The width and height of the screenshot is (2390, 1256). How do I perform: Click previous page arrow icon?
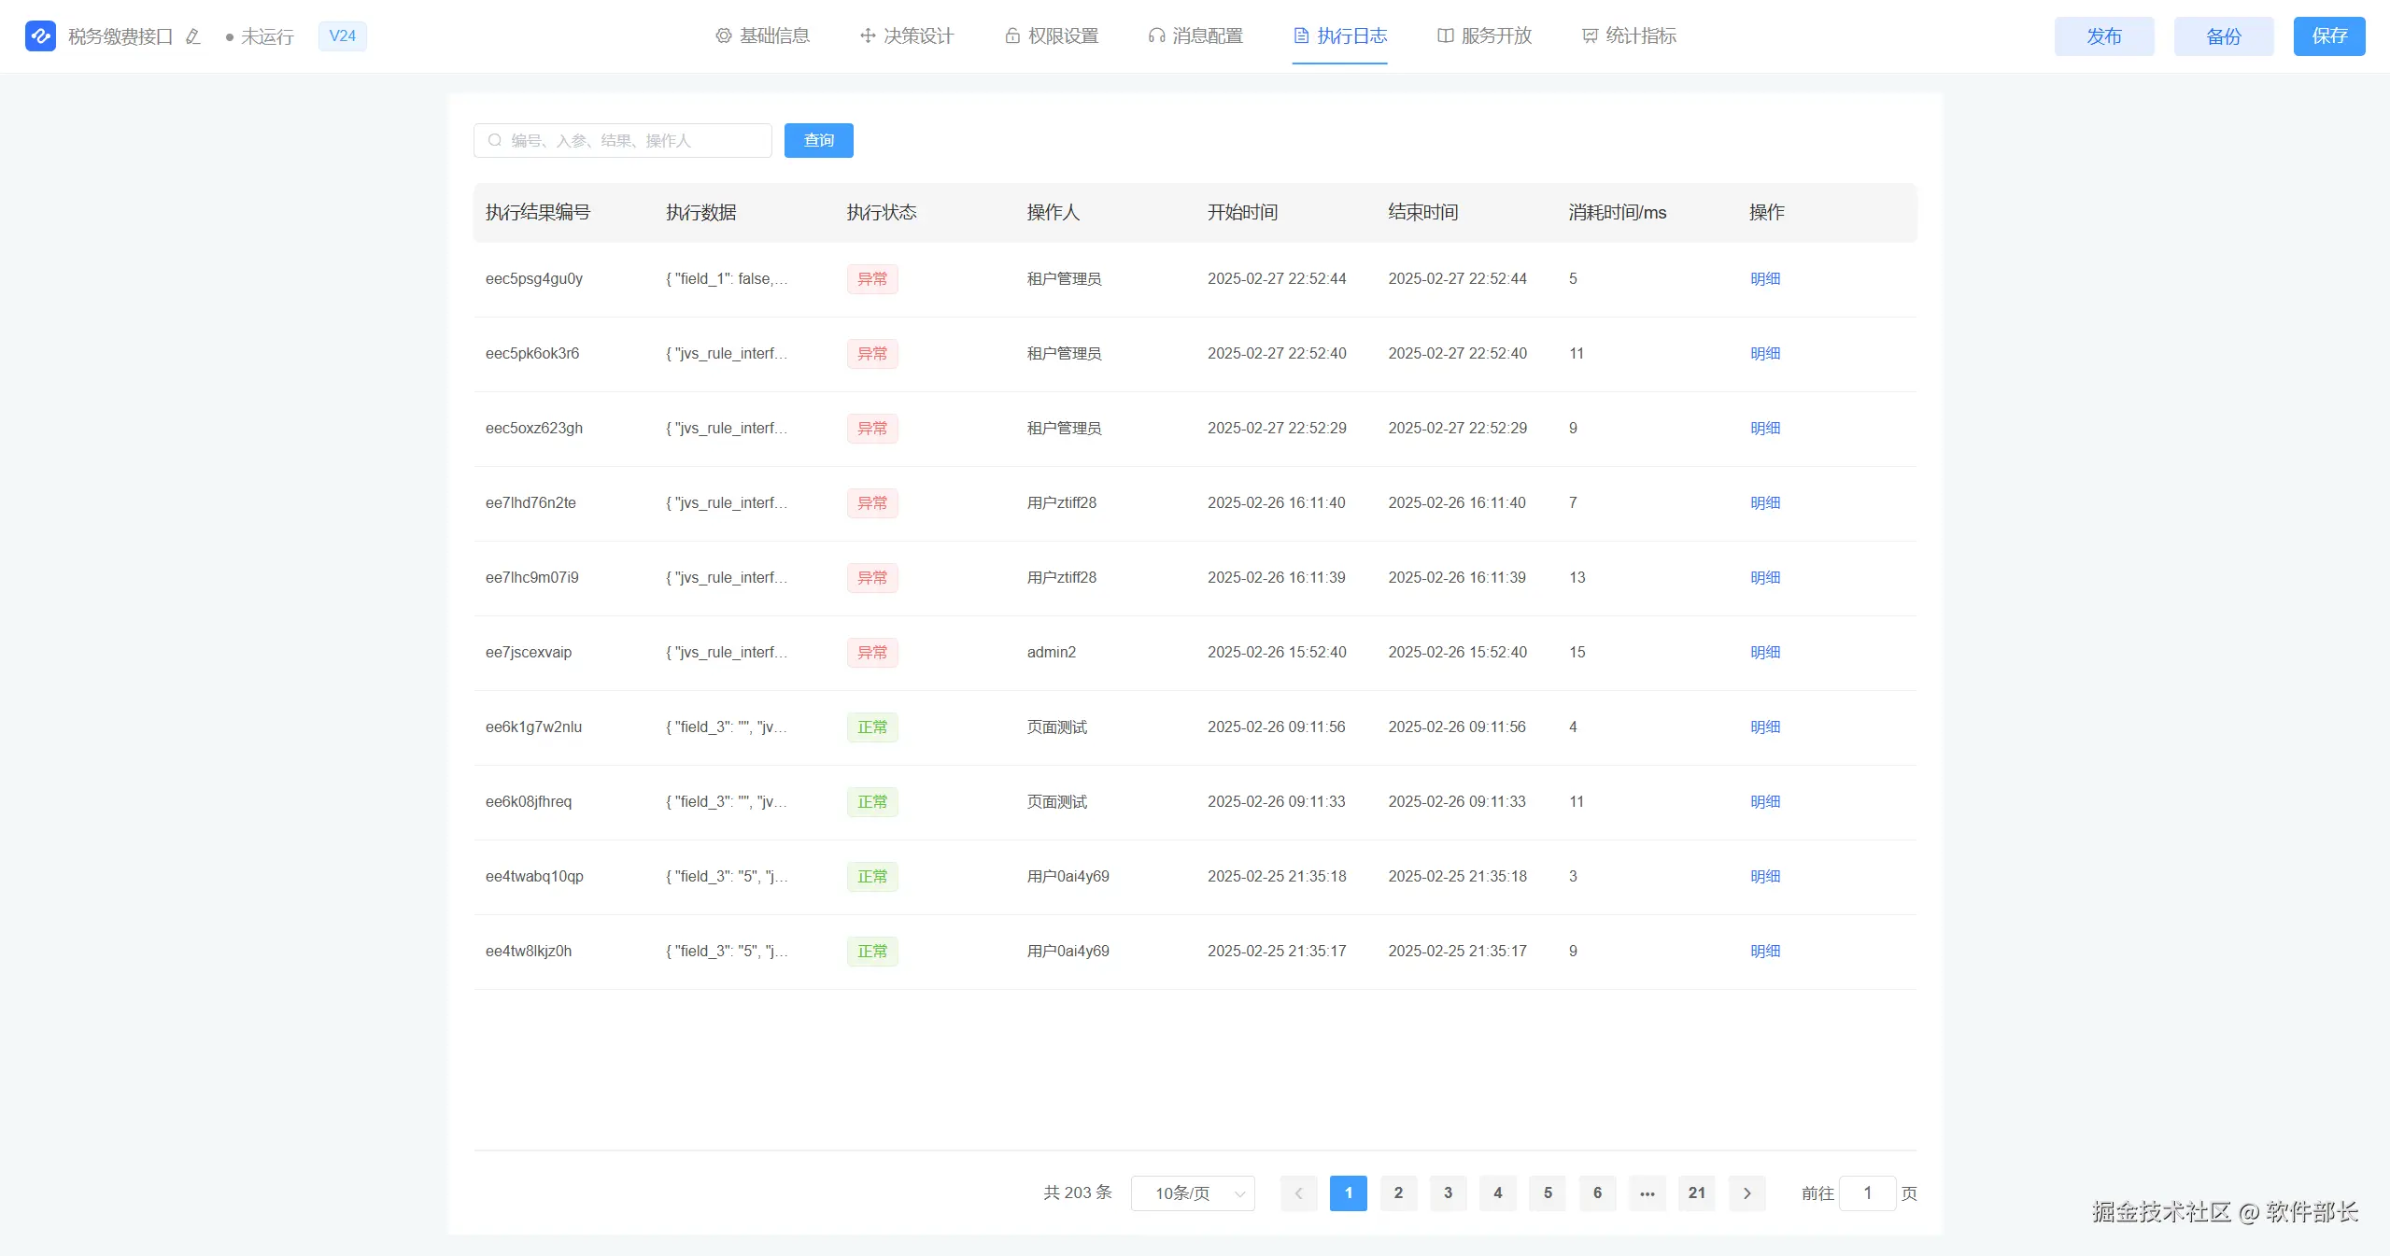click(1298, 1193)
